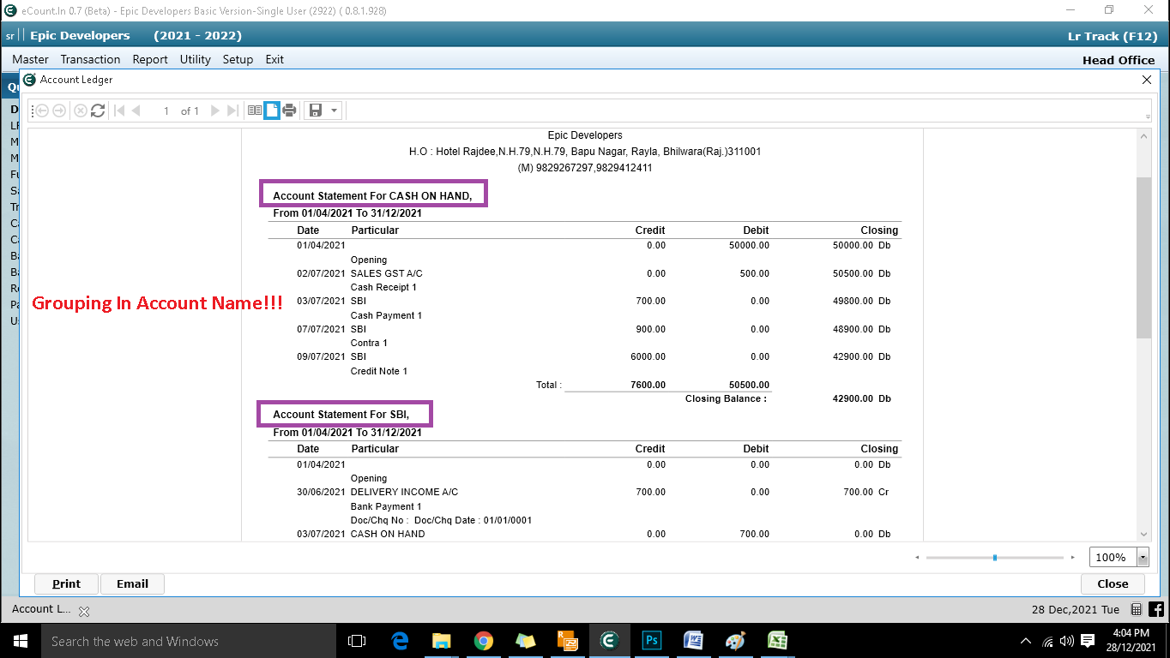Click the Close button at bottom right
The width and height of the screenshot is (1170, 658).
(1113, 583)
